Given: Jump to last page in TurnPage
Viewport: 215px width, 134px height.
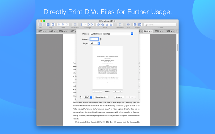Looking at the screenshot, I should coord(92,25).
